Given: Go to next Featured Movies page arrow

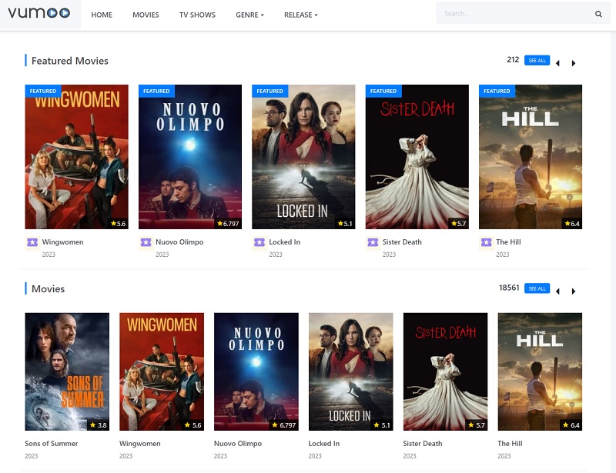Looking at the screenshot, I should point(574,63).
